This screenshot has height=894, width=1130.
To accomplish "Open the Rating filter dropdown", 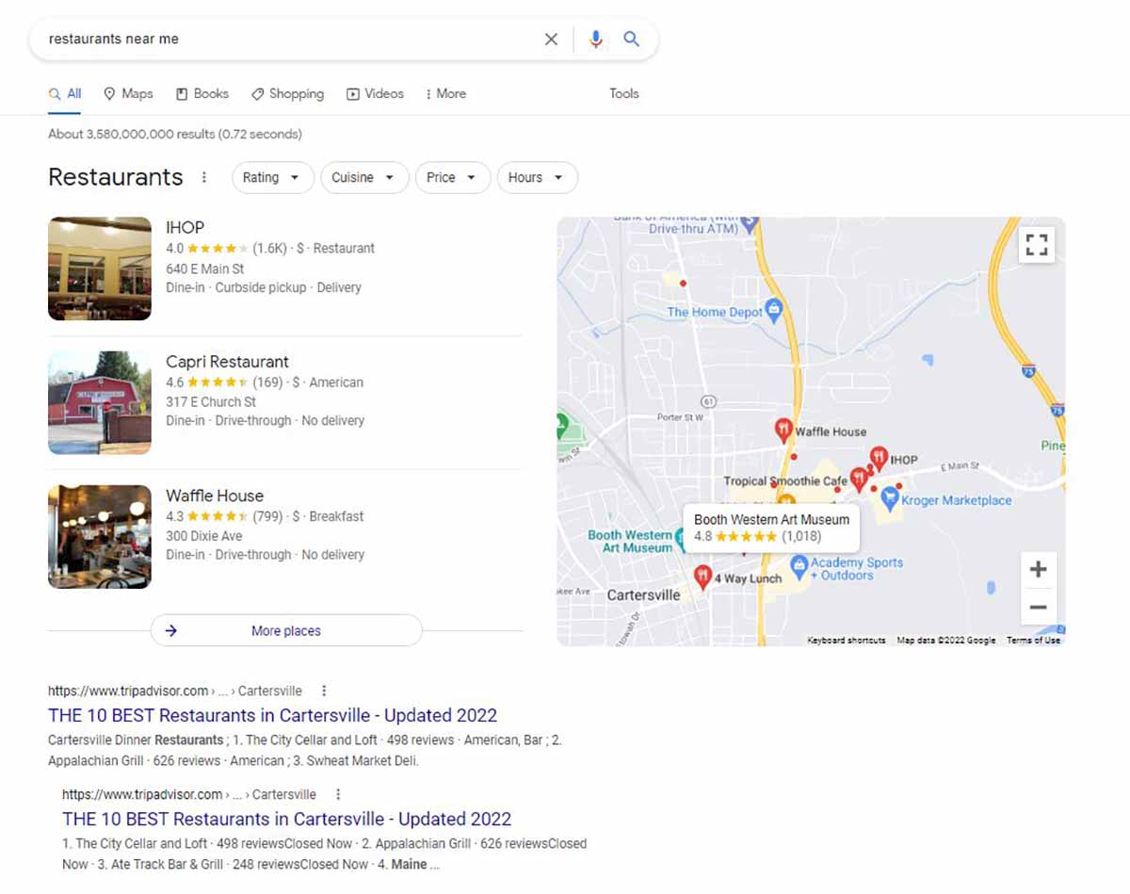I will [272, 177].
